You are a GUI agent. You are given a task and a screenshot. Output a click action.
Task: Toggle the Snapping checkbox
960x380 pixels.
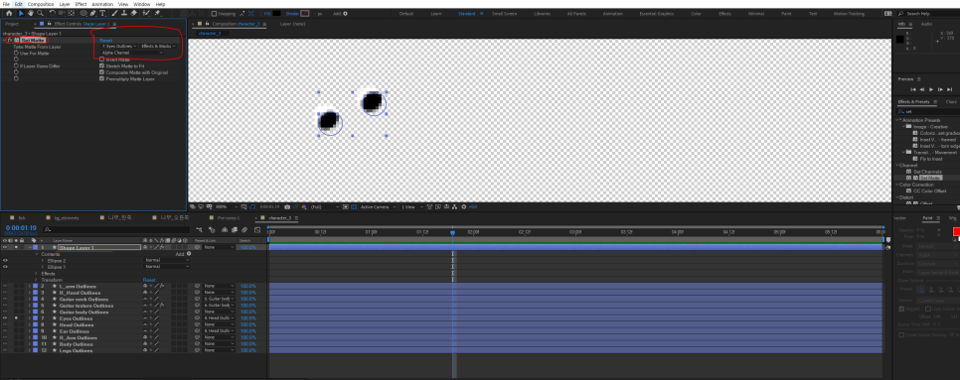click(x=214, y=14)
